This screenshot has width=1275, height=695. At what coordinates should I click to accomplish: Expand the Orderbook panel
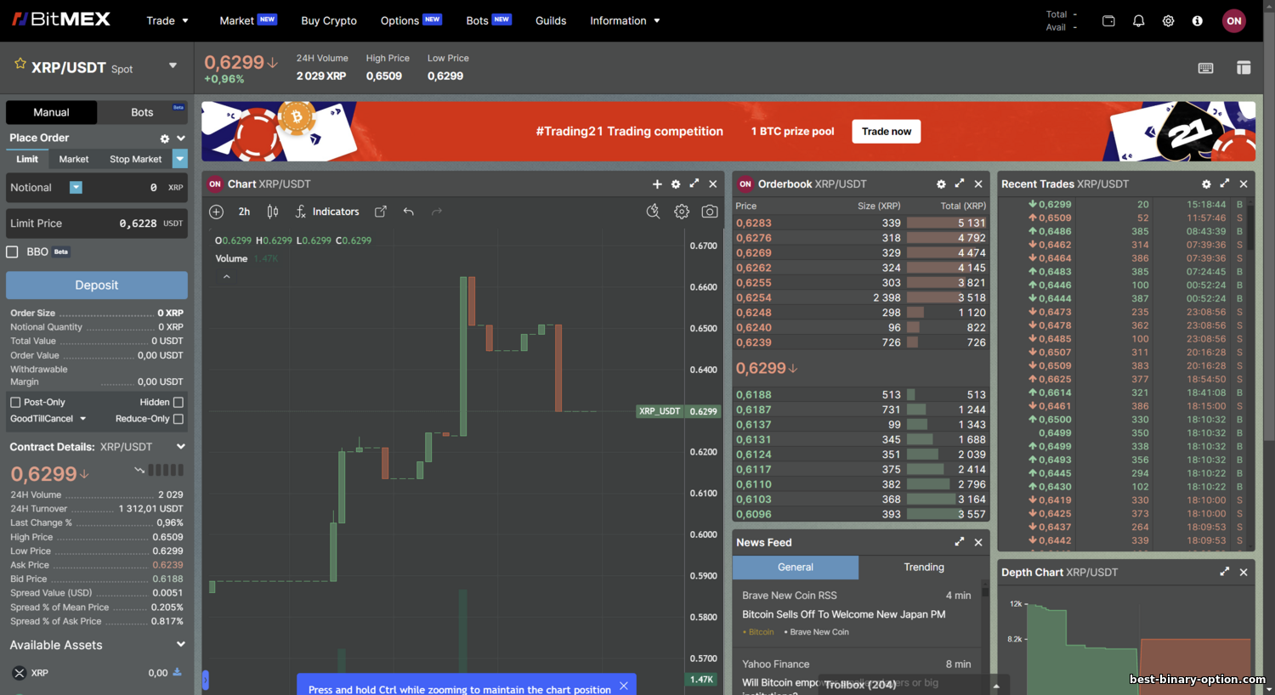(x=960, y=184)
